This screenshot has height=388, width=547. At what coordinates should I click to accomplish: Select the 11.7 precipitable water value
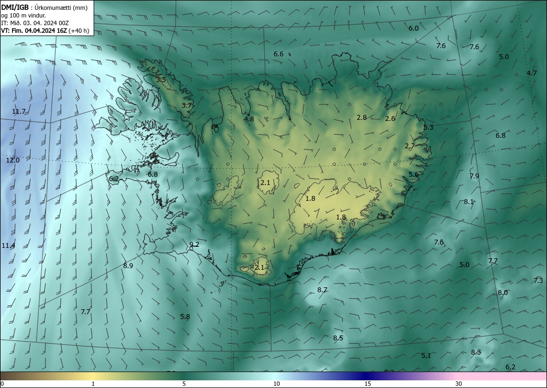(x=19, y=112)
